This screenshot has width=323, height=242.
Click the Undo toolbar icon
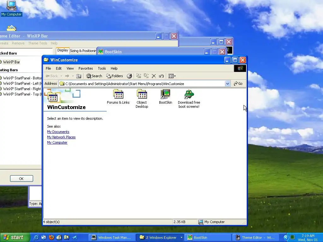161,76
